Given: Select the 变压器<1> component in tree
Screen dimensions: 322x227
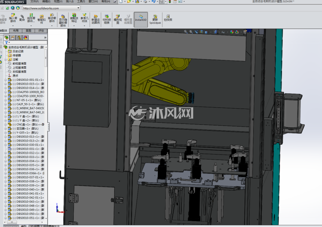Looking at the screenshot, I should tap(26, 129).
